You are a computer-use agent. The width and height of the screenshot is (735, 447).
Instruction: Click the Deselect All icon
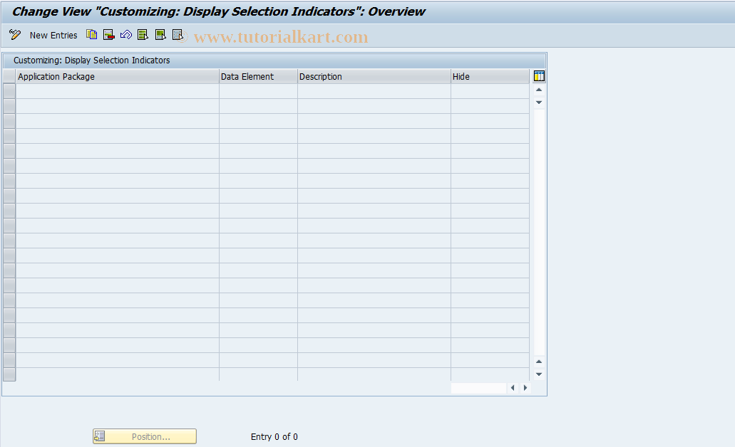pyautogui.click(x=178, y=35)
